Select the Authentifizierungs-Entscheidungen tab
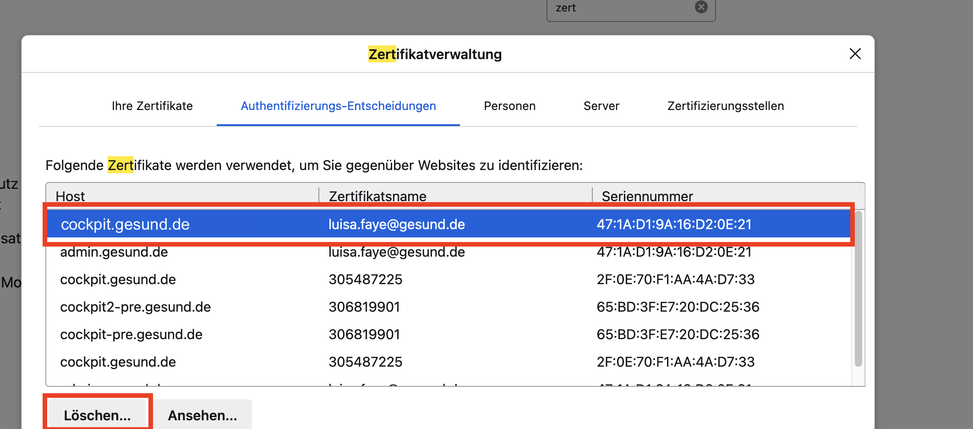The width and height of the screenshot is (973, 429). [x=338, y=106]
